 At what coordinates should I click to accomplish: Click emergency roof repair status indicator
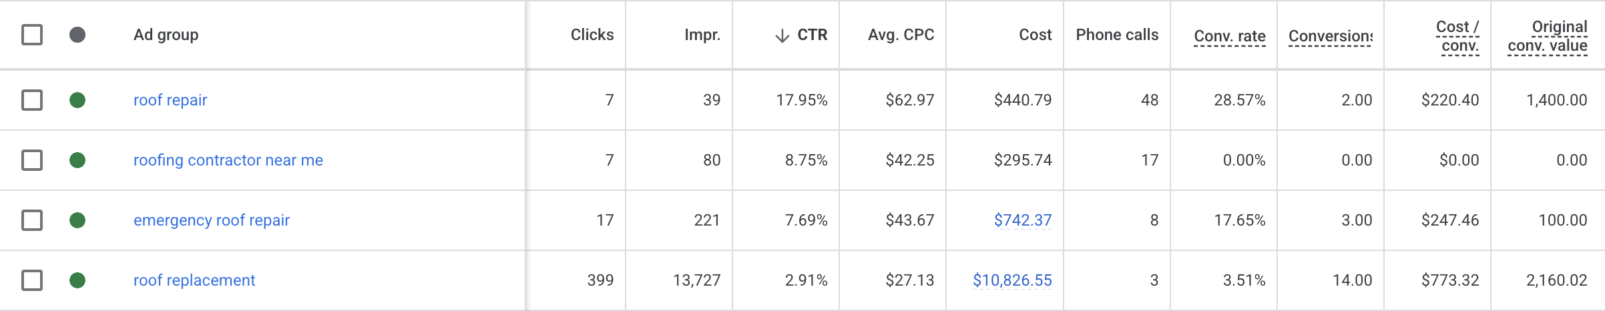(x=77, y=220)
